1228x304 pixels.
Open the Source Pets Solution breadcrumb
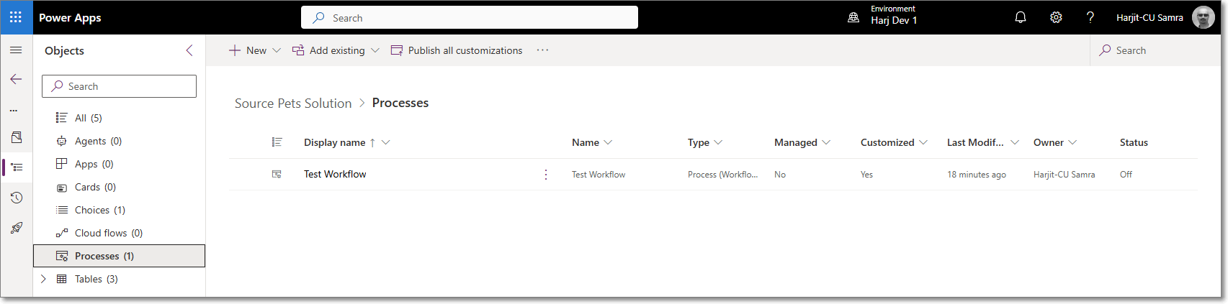tap(293, 103)
